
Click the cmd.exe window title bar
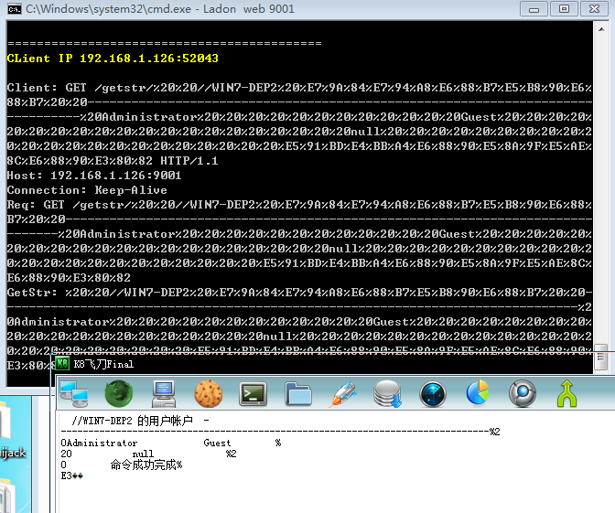pyautogui.click(x=275, y=9)
